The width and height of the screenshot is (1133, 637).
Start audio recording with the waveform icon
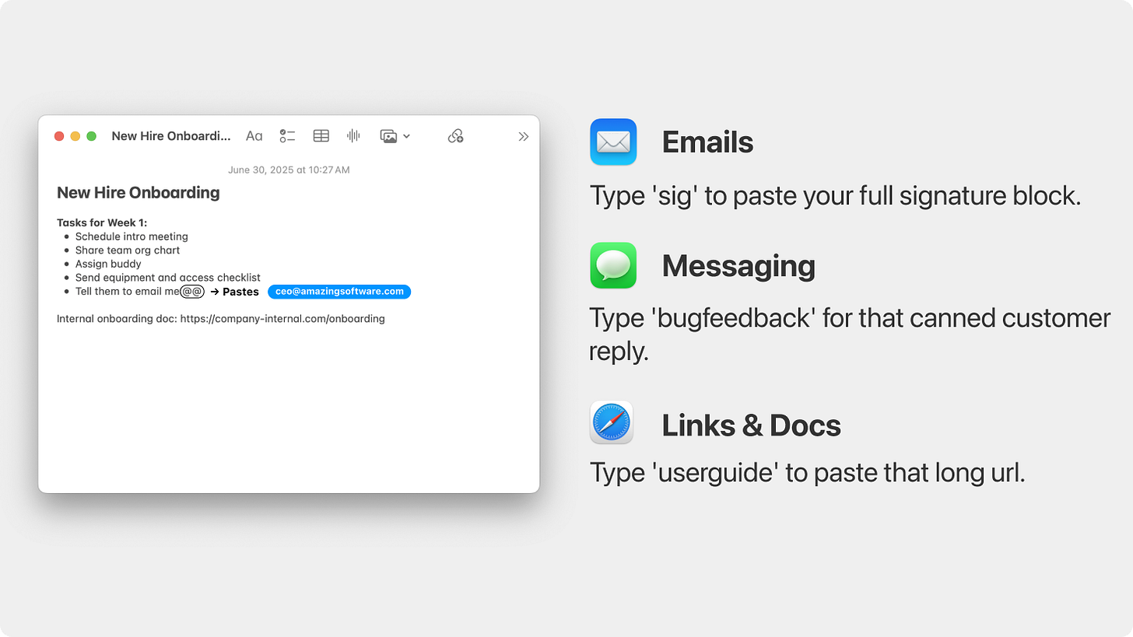[x=353, y=136]
